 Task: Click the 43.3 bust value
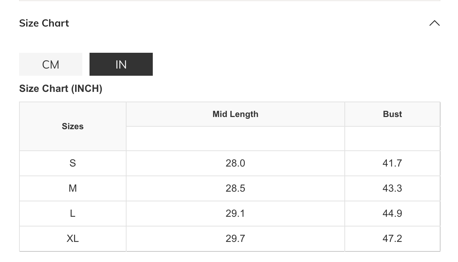click(x=392, y=188)
